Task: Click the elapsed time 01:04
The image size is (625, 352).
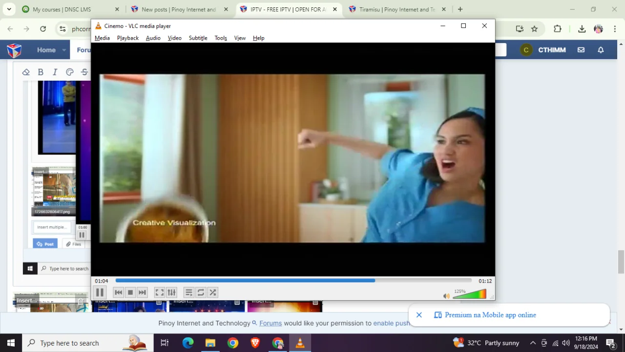Action: coord(102,281)
